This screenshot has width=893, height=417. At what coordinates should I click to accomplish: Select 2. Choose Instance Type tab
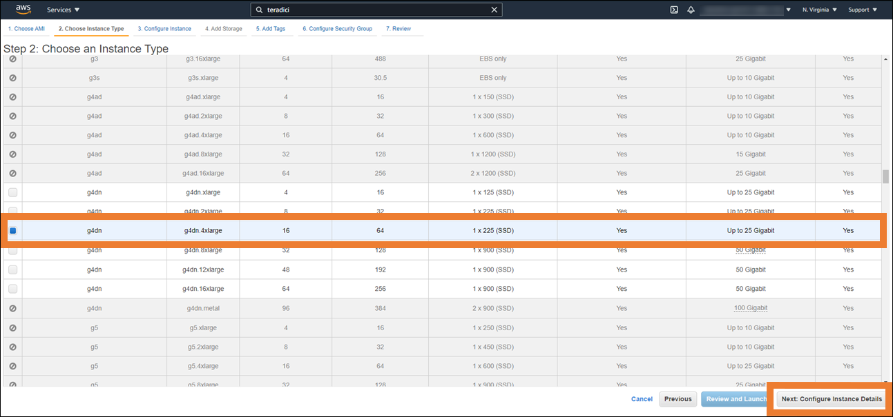(x=91, y=29)
